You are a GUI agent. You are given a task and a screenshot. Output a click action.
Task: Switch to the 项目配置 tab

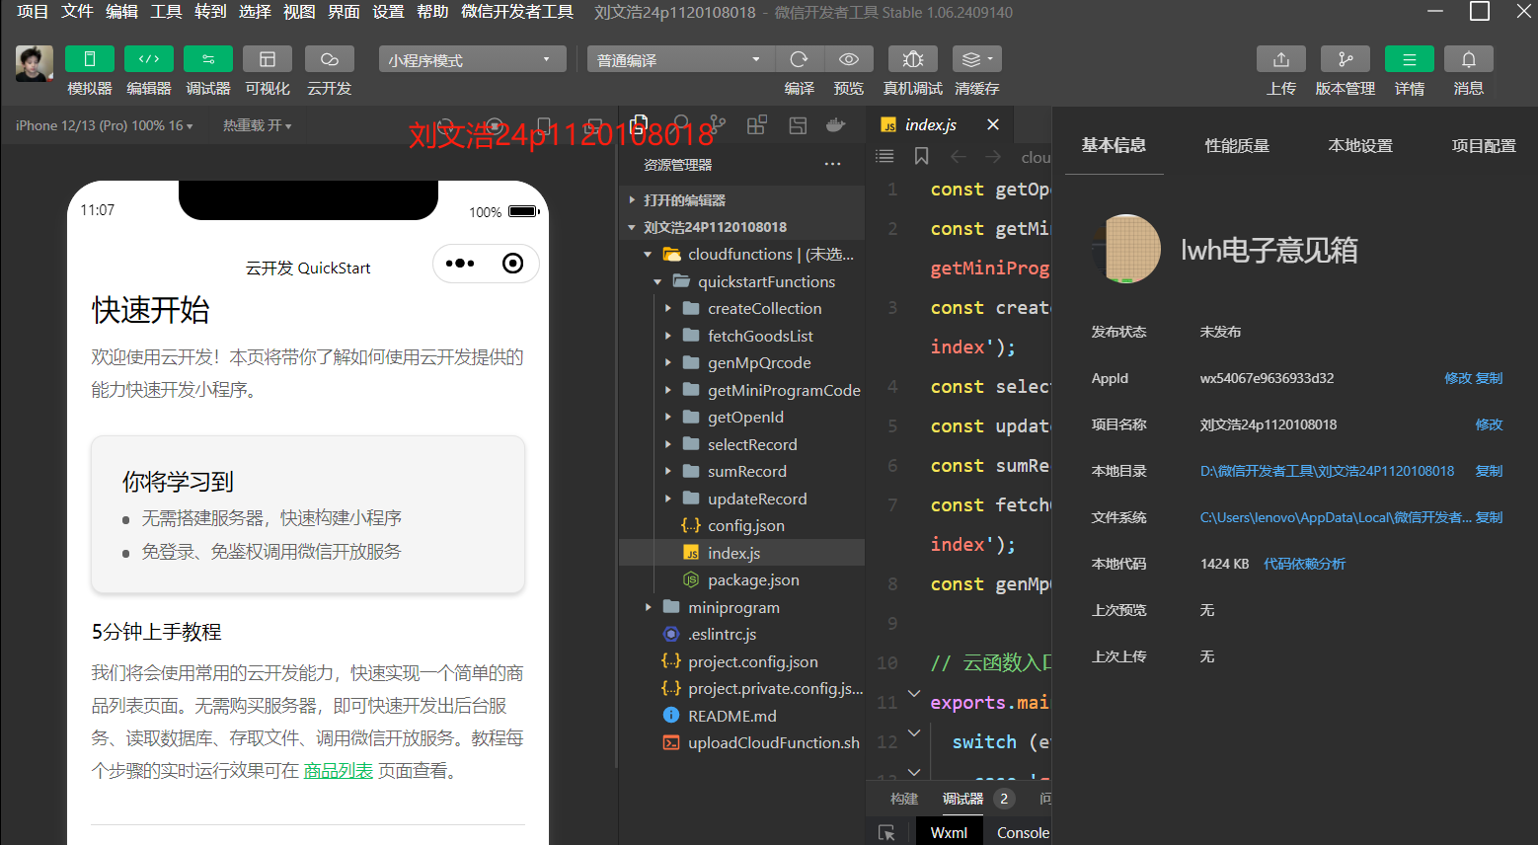pyautogui.click(x=1484, y=145)
